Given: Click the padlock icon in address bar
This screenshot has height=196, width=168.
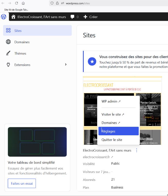Looking at the screenshot, I should (57, 3).
